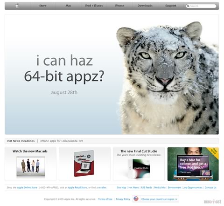This screenshot has width=224, height=206.
Task: Open the Downloads navigation tab
Action: [145, 6]
